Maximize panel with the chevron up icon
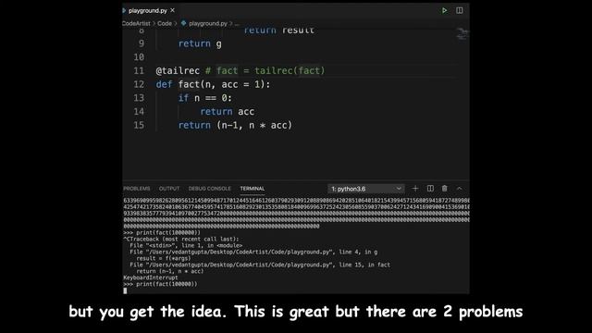 (x=459, y=189)
